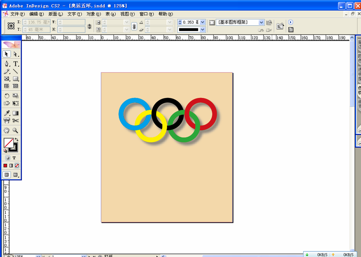Toggle constrain proportions chain link
Image resolution: width=361 pixels, height=257 pixels.
click(134, 26)
